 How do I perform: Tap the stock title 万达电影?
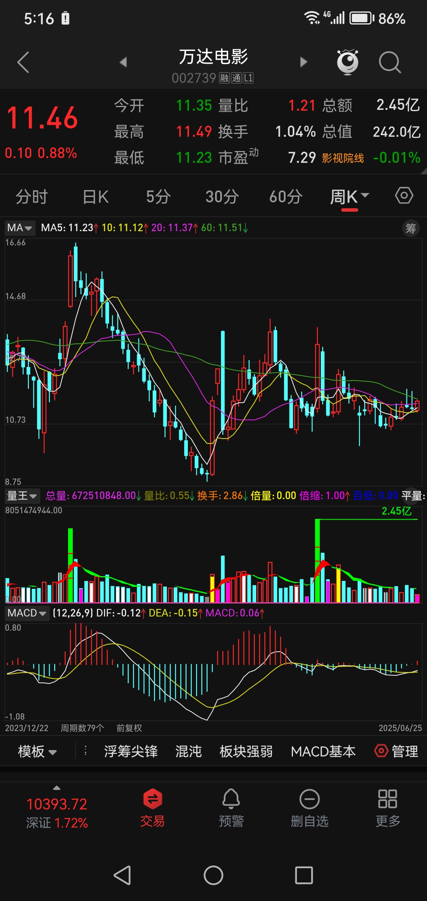pyautogui.click(x=213, y=57)
